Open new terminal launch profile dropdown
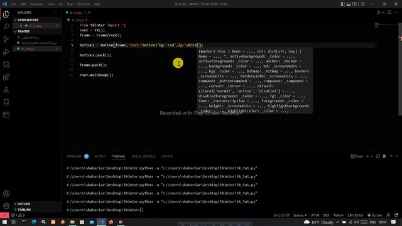This screenshot has width=402, height=226. [371, 156]
